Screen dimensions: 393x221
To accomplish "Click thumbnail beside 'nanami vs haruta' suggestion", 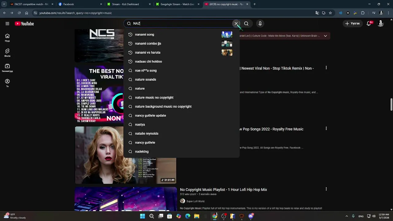I will point(227,52).
